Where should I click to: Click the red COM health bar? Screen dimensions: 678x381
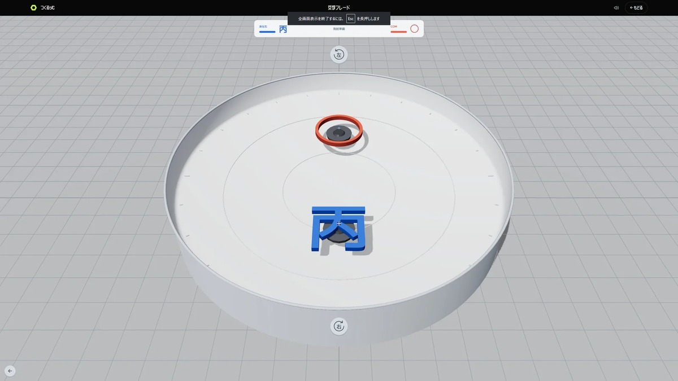coord(398,32)
